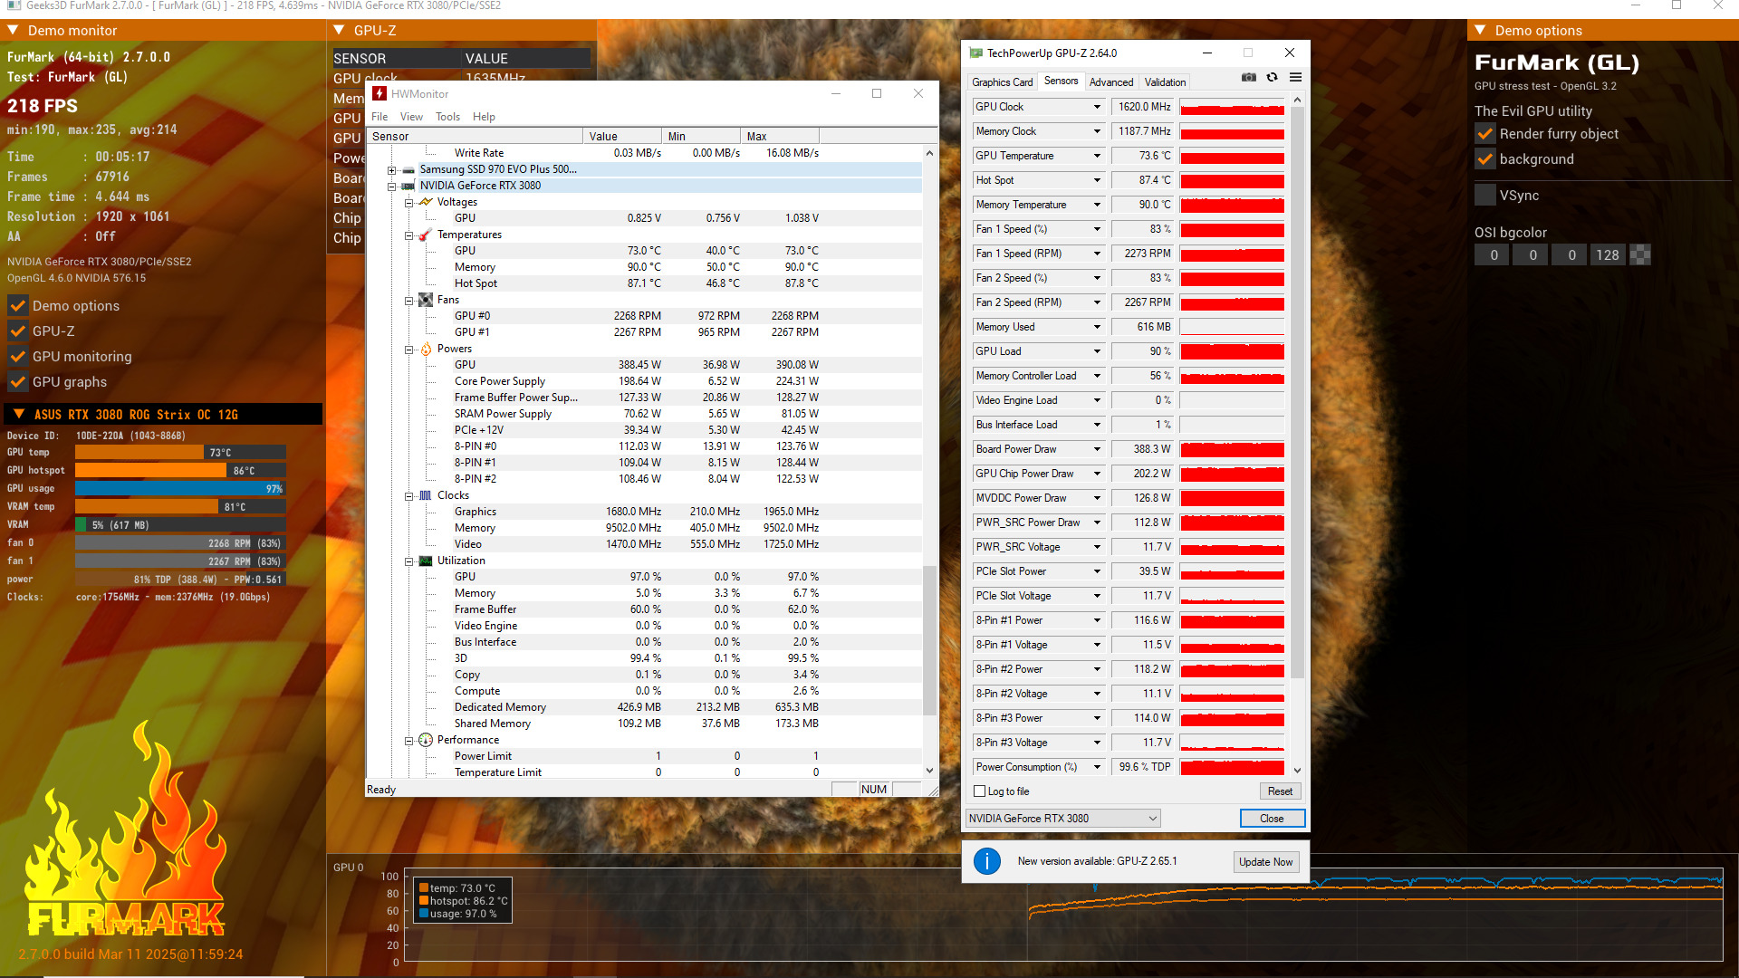Click the Fans category icon in HWMonitor
1739x978 pixels.
click(426, 300)
